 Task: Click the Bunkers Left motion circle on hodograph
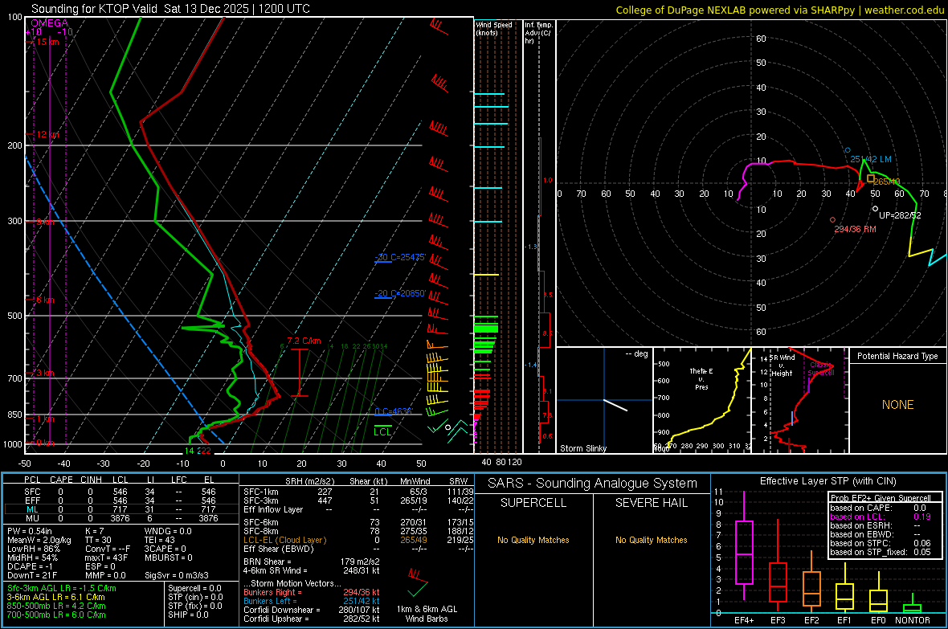[848, 150]
